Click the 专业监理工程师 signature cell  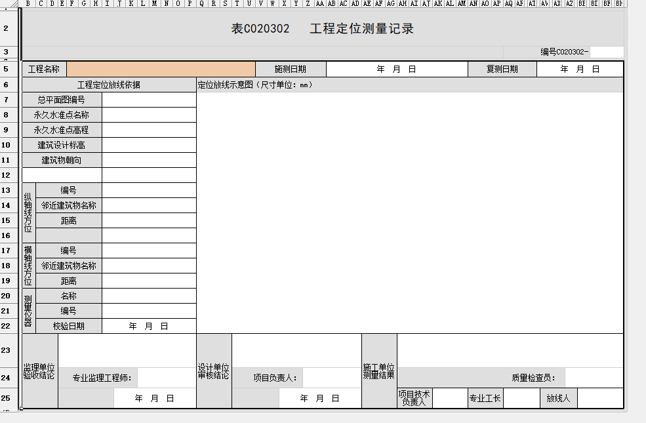(x=166, y=378)
